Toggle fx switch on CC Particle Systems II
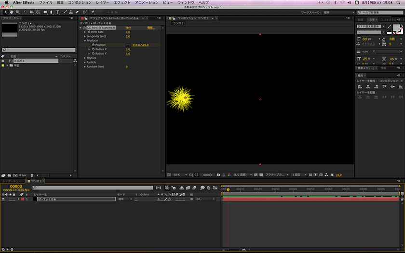Viewport: 405px width, 253px height. tap(84, 27)
